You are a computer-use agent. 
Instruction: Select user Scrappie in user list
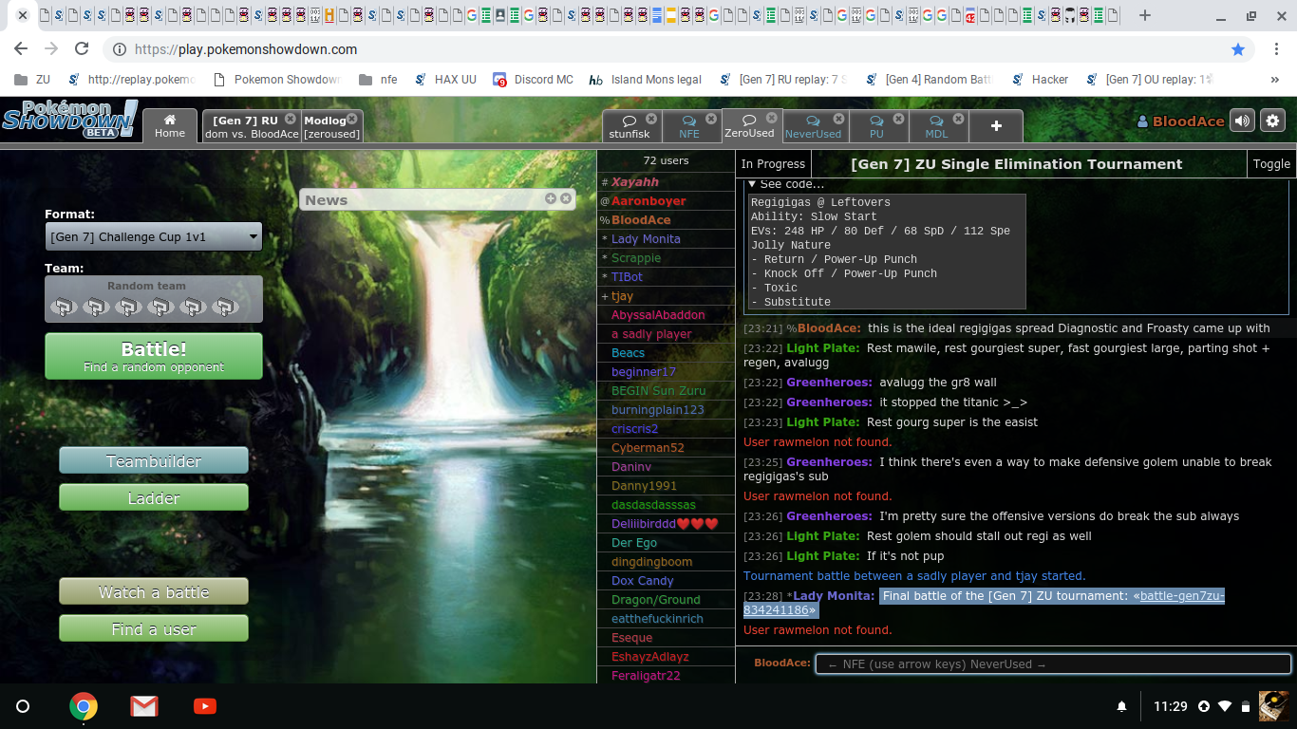point(666,258)
